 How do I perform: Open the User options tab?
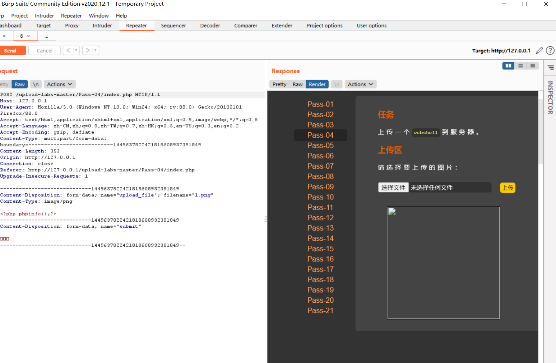[372, 26]
